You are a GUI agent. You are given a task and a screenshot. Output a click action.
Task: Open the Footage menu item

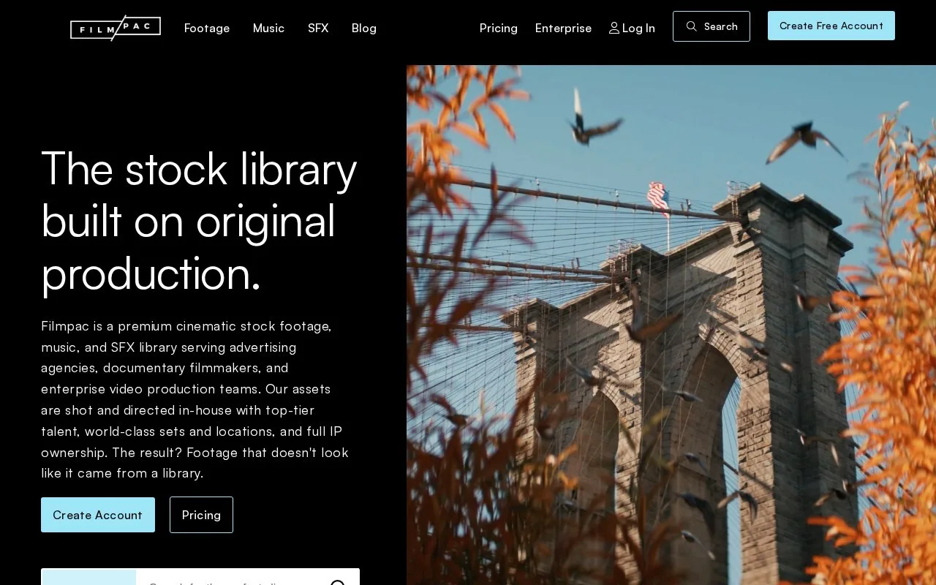[207, 28]
